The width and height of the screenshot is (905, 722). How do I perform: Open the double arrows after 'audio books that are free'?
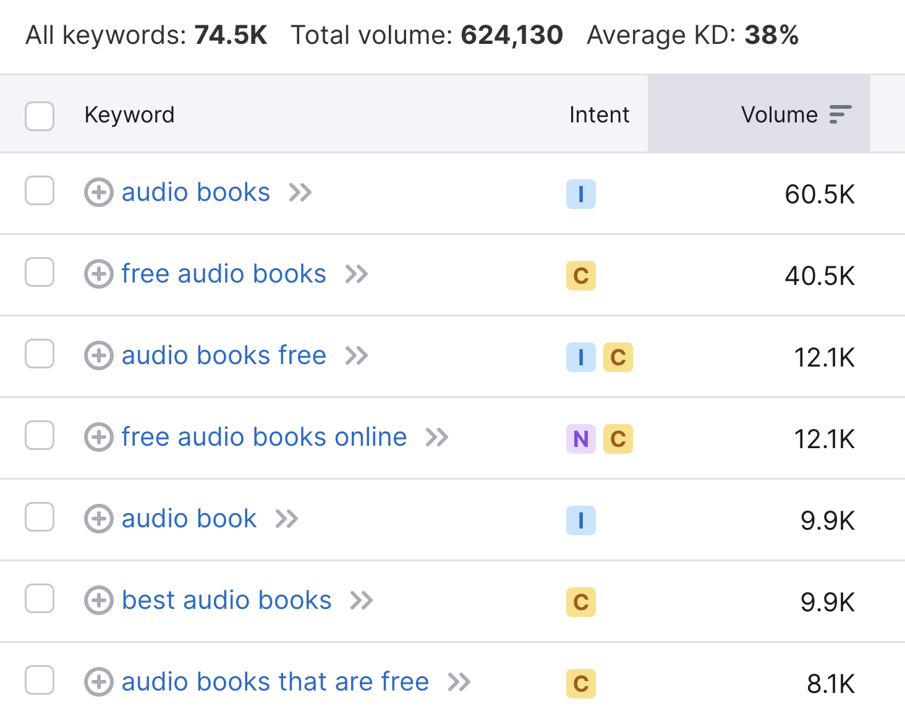click(x=459, y=682)
